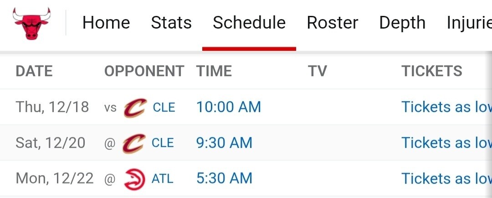Open the ATL team link

coord(163,178)
